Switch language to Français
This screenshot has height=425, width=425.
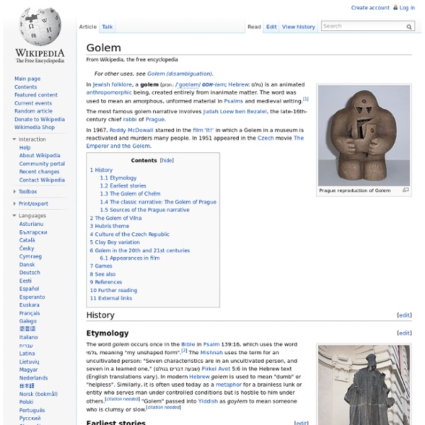(x=29, y=313)
